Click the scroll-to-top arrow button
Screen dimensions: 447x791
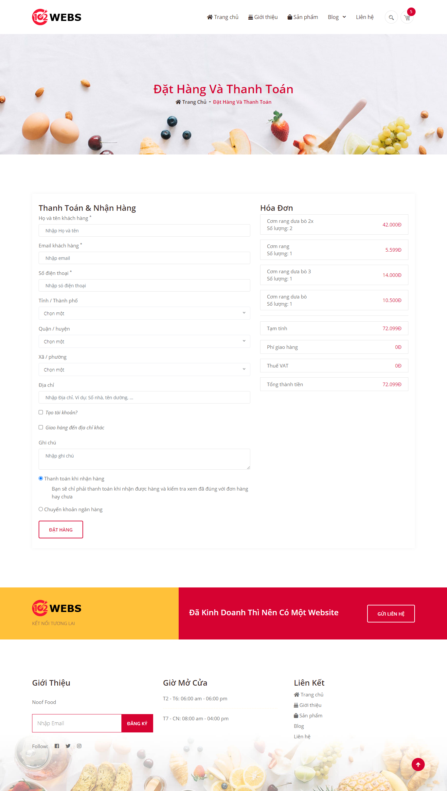(x=418, y=764)
